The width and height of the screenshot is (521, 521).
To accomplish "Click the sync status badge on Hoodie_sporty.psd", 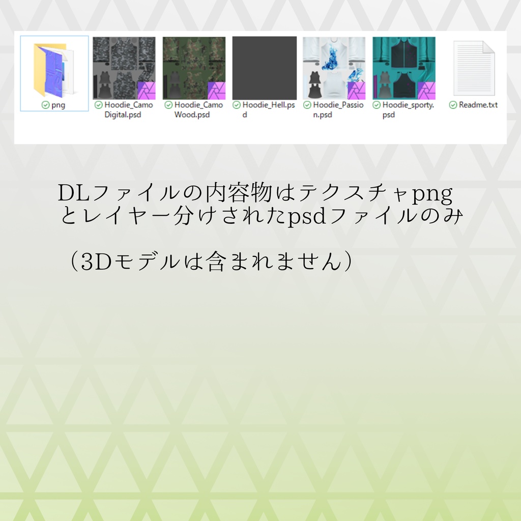I will tap(377, 105).
